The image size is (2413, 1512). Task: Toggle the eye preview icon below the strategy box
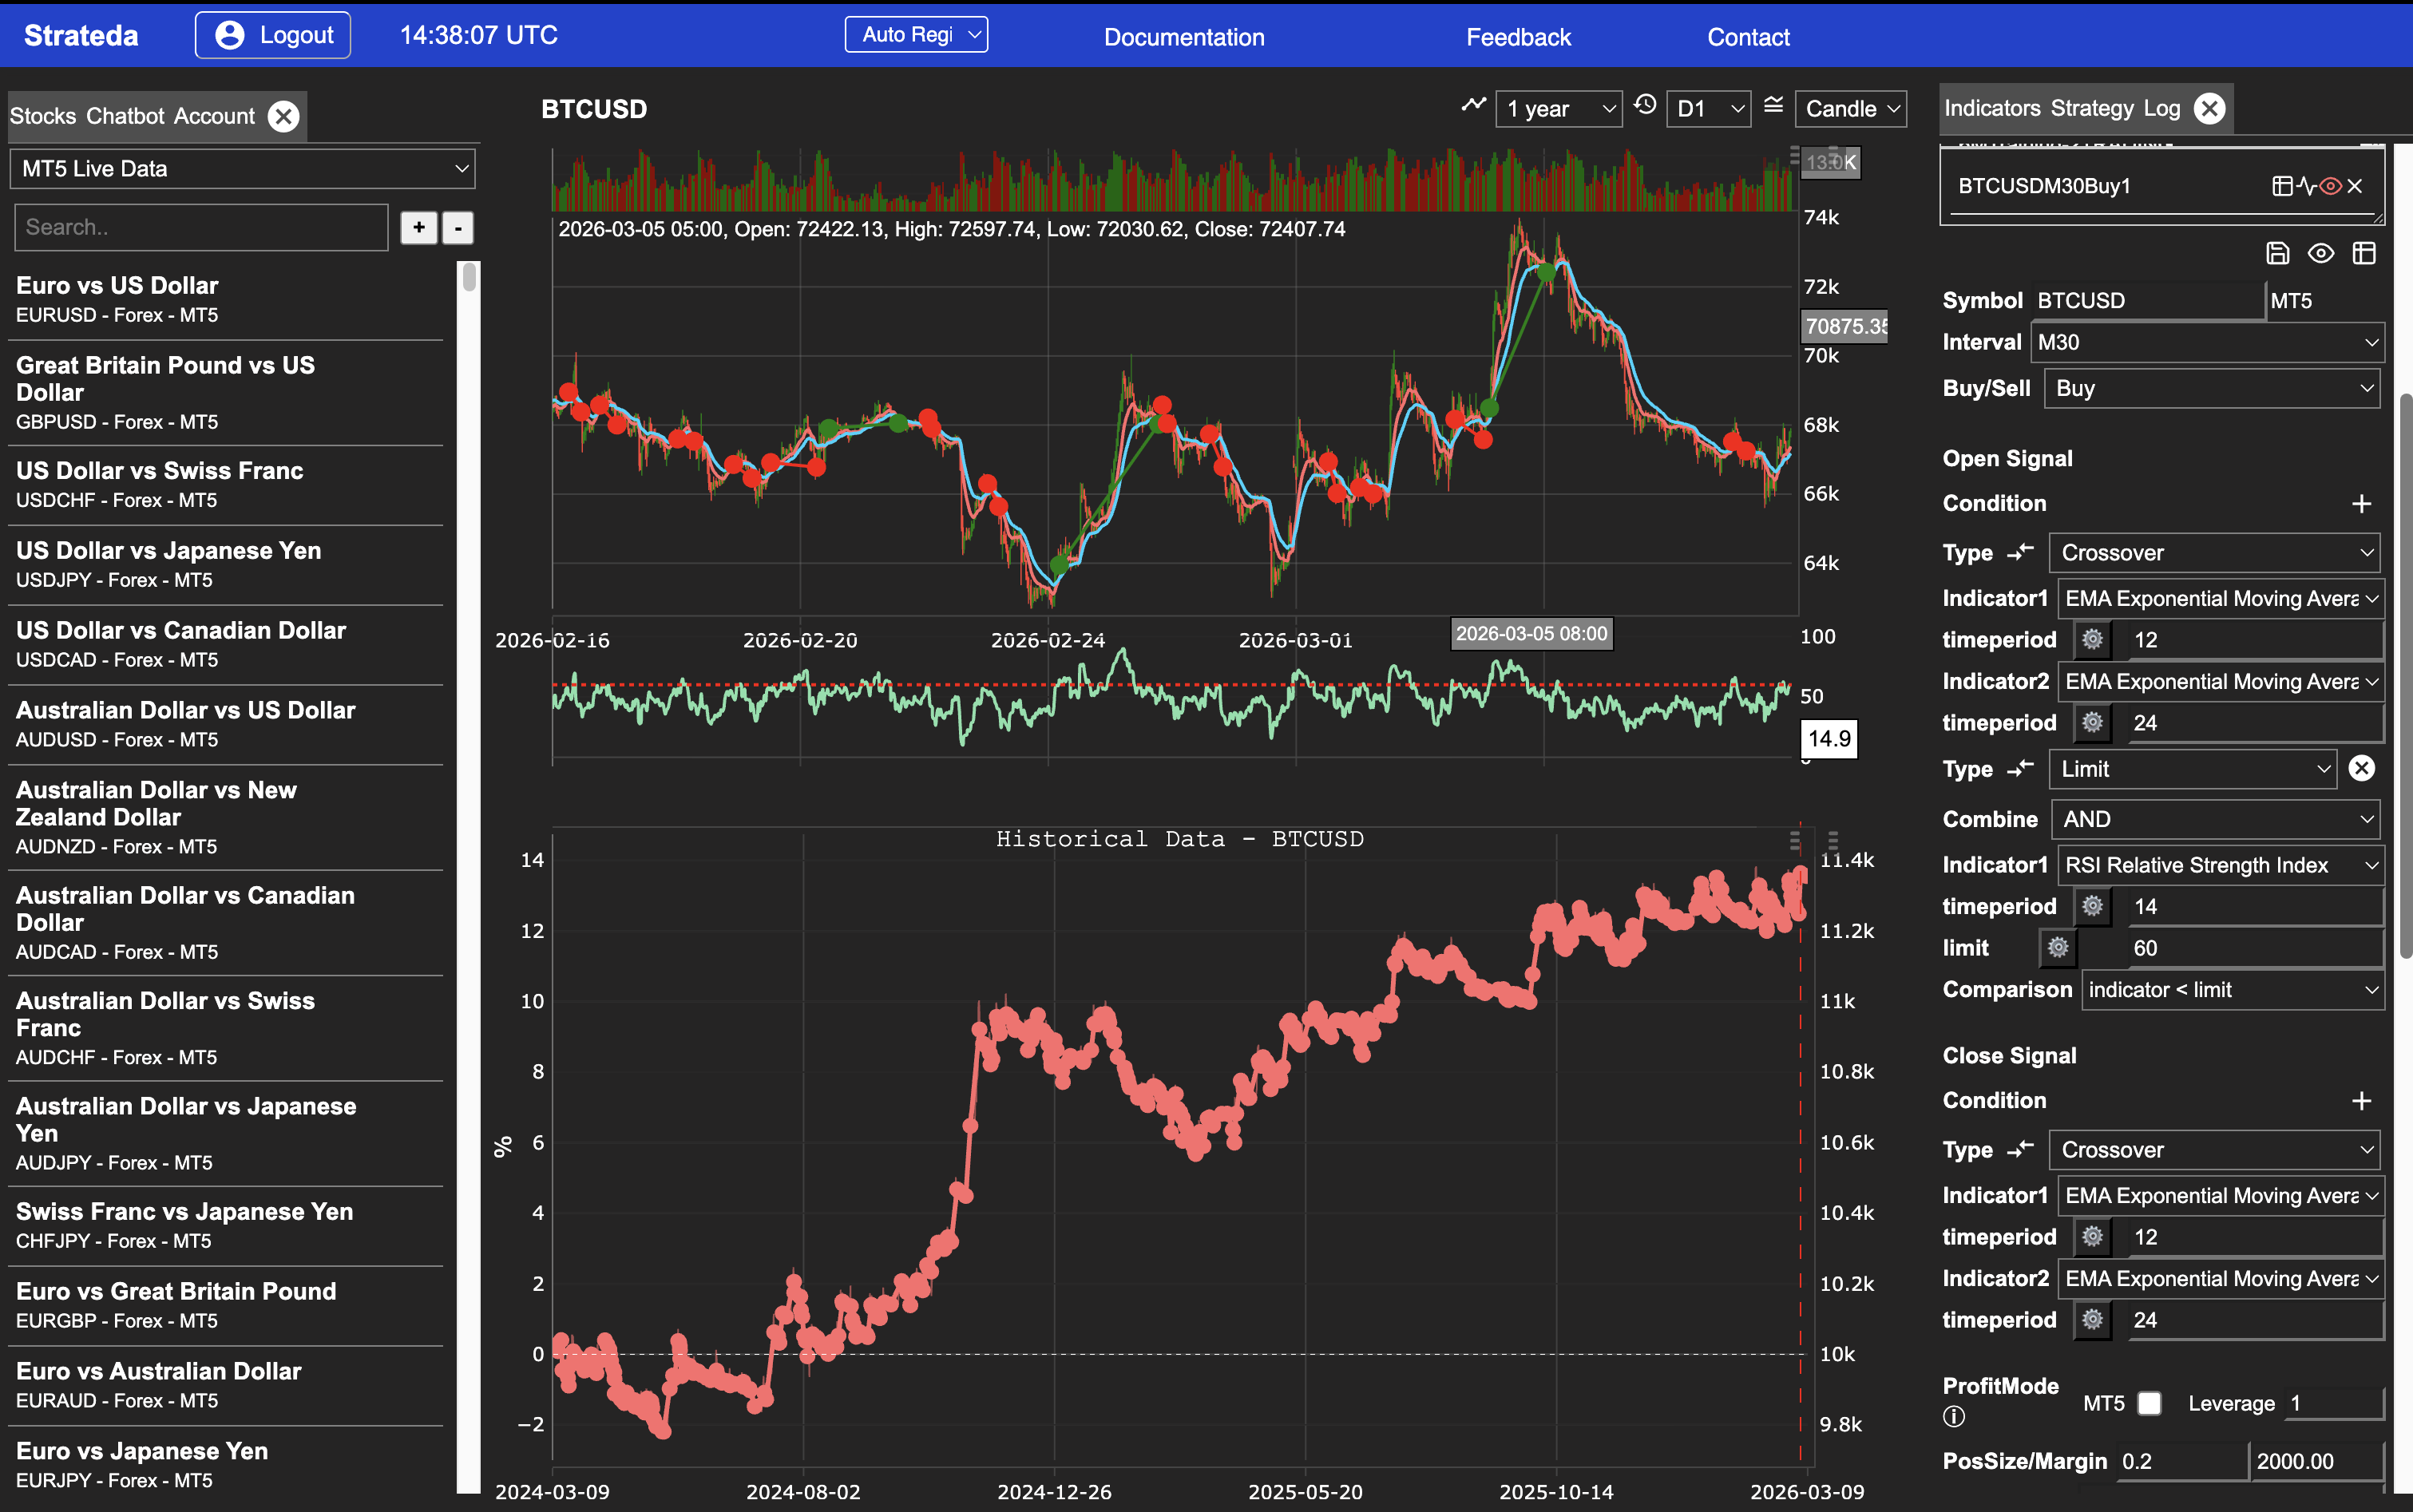pyautogui.click(x=2321, y=253)
